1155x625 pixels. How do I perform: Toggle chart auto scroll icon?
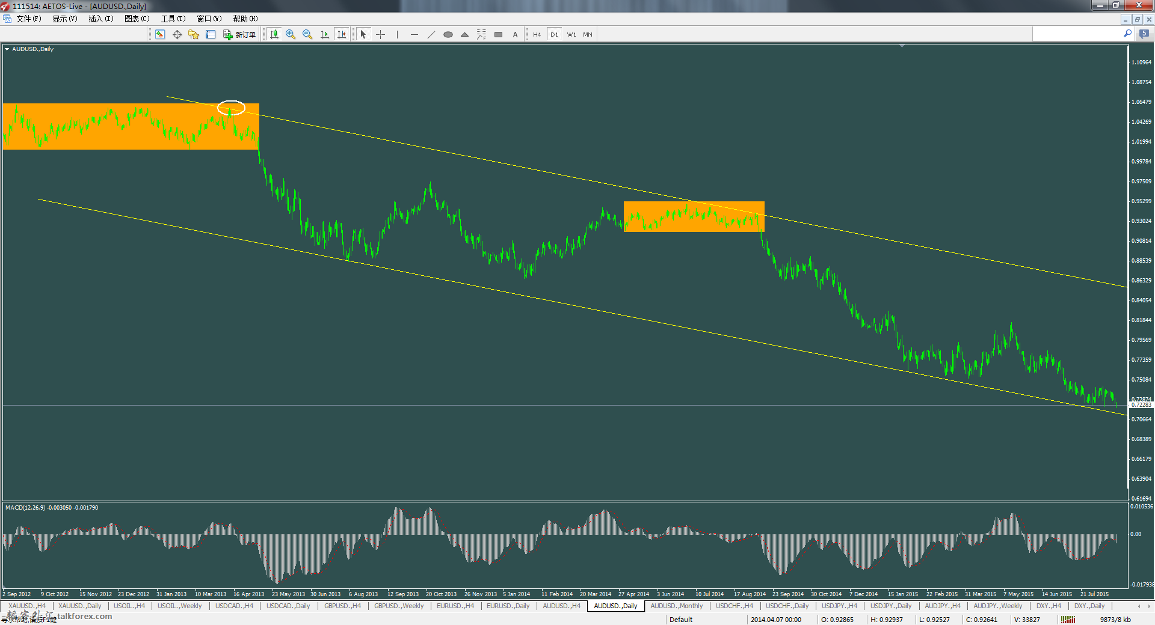[325, 34]
